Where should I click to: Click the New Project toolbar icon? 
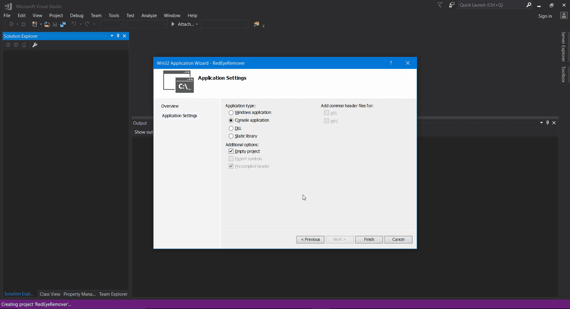pos(34,24)
